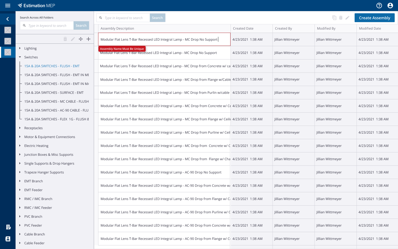
Task: Open the hamburger main menu
Action: (8, 6)
